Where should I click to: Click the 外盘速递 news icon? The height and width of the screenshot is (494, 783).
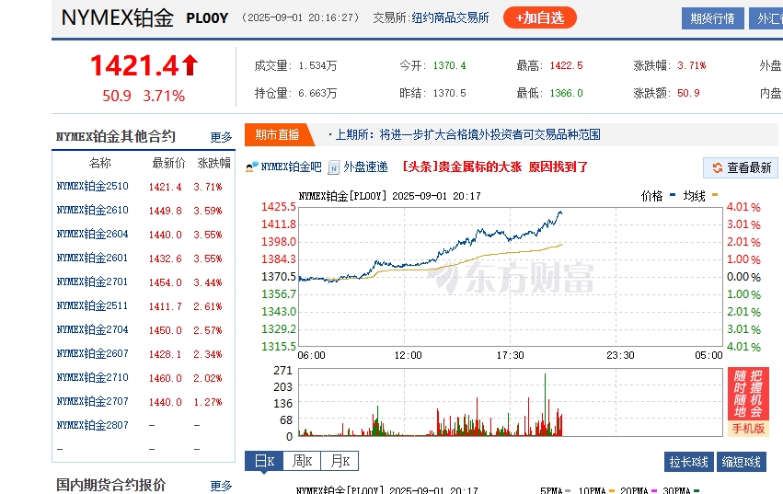point(334,167)
